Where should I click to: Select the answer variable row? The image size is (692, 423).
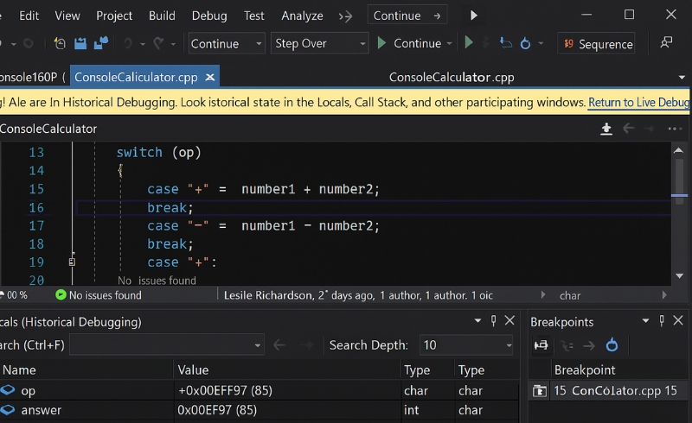click(259, 410)
